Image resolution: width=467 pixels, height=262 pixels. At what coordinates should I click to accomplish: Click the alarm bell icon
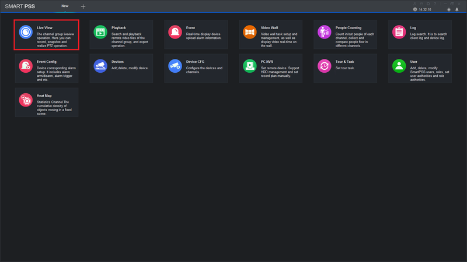[457, 9]
